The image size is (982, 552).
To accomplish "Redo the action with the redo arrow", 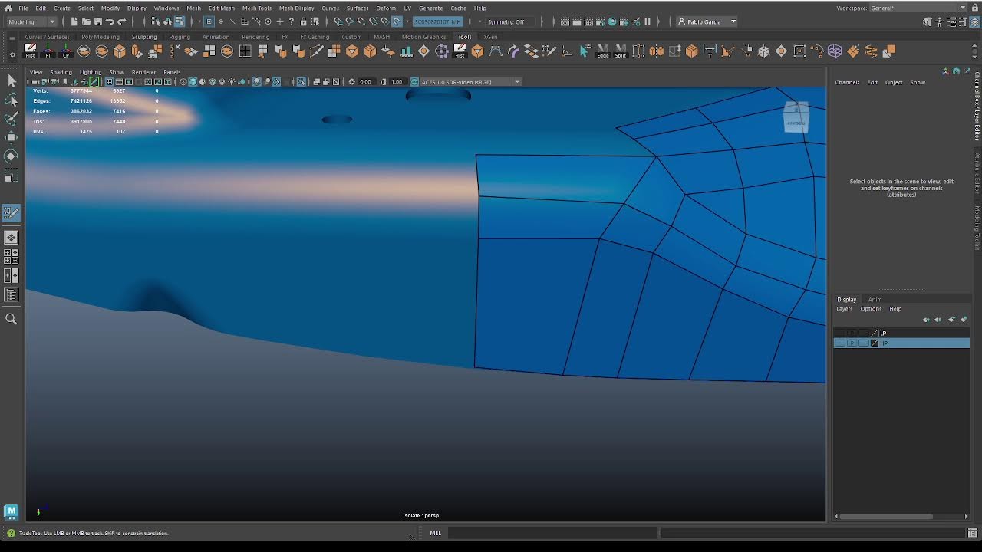I will (x=121, y=21).
